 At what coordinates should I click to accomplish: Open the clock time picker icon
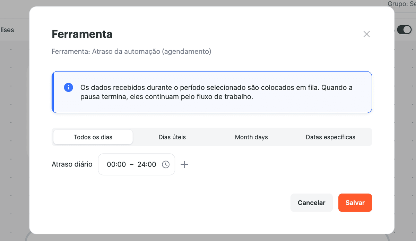pos(166,164)
